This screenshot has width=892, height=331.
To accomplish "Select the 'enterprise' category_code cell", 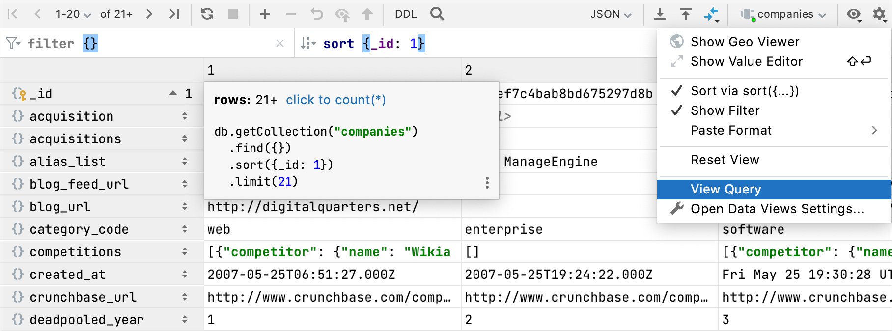I will tap(590, 229).
